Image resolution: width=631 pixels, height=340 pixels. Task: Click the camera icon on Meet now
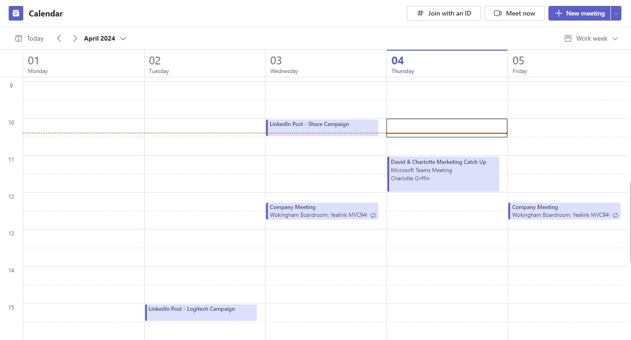coord(497,13)
